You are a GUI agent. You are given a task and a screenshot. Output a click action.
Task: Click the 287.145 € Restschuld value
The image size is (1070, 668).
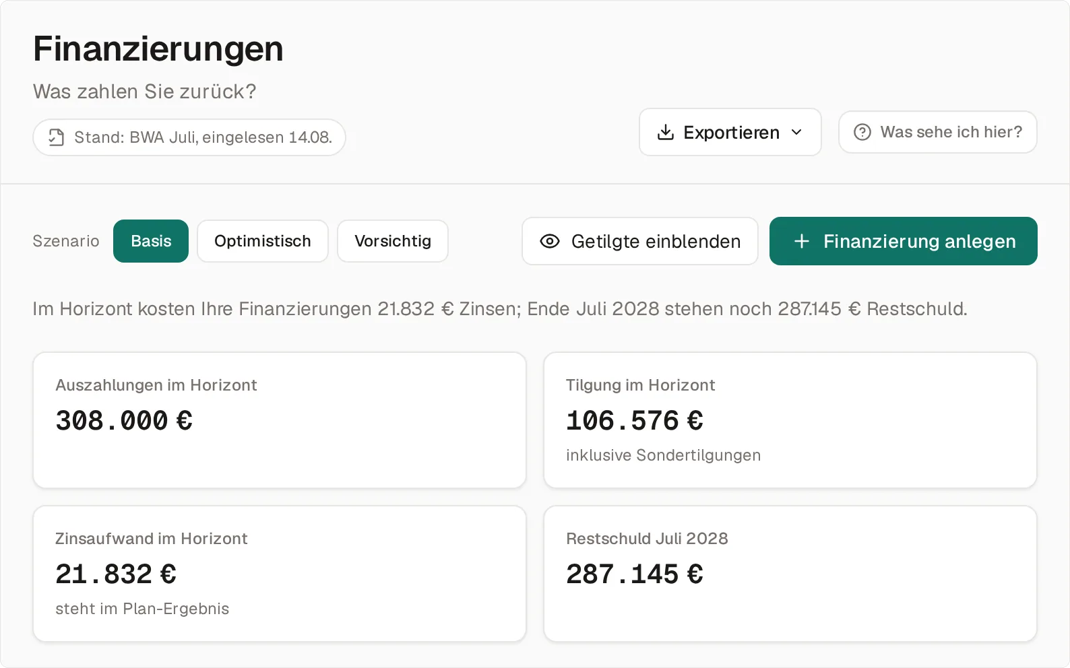(634, 574)
